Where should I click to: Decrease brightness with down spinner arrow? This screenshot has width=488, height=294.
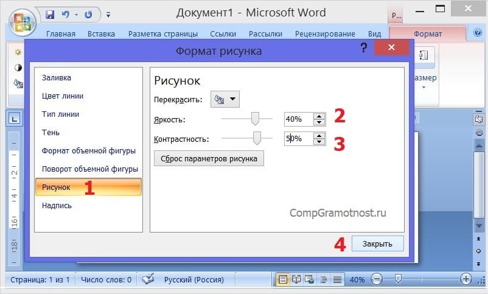[319, 122]
